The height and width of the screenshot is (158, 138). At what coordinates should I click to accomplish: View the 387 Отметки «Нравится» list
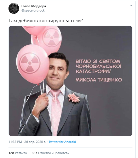[50, 153]
